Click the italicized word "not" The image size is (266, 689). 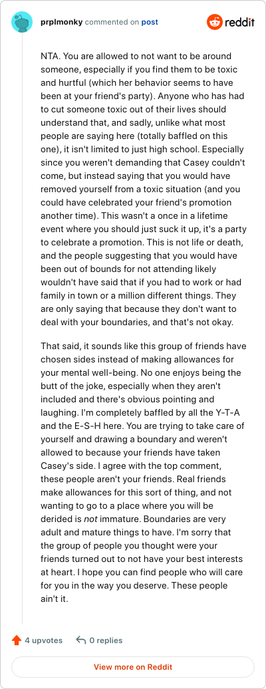tap(89, 519)
